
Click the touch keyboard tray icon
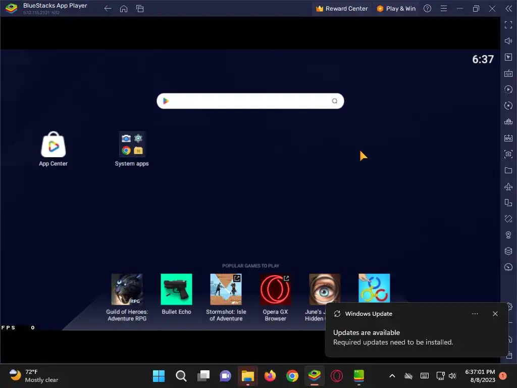(425, 376)
